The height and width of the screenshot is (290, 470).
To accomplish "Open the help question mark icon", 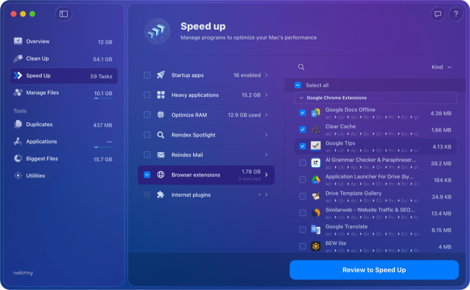I will (455, 14).
